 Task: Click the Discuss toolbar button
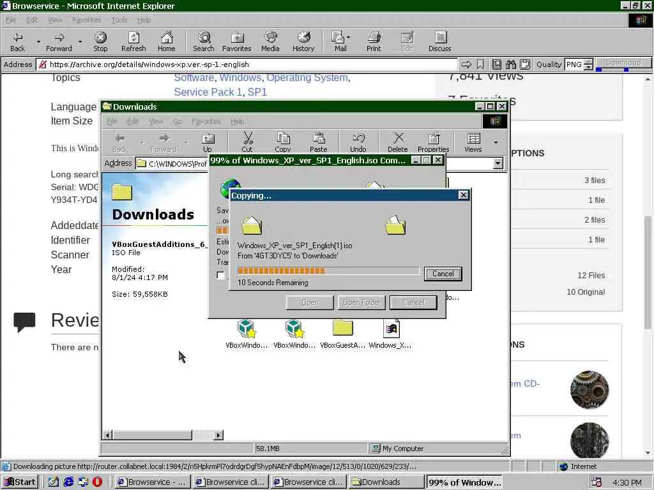click(x=439, y=41)
